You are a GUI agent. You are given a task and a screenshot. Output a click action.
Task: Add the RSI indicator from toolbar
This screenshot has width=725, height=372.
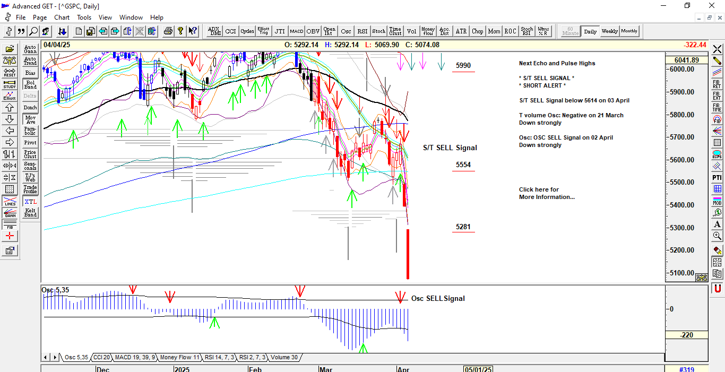pyautogui.click(x=362, y=31)
